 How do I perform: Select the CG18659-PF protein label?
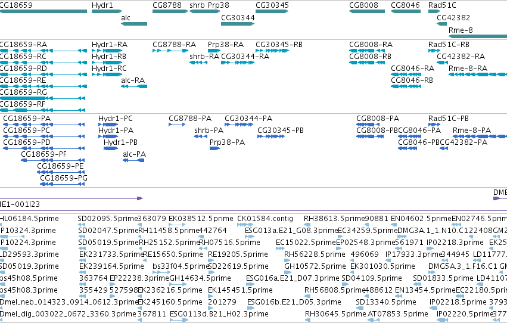(43, 154)
